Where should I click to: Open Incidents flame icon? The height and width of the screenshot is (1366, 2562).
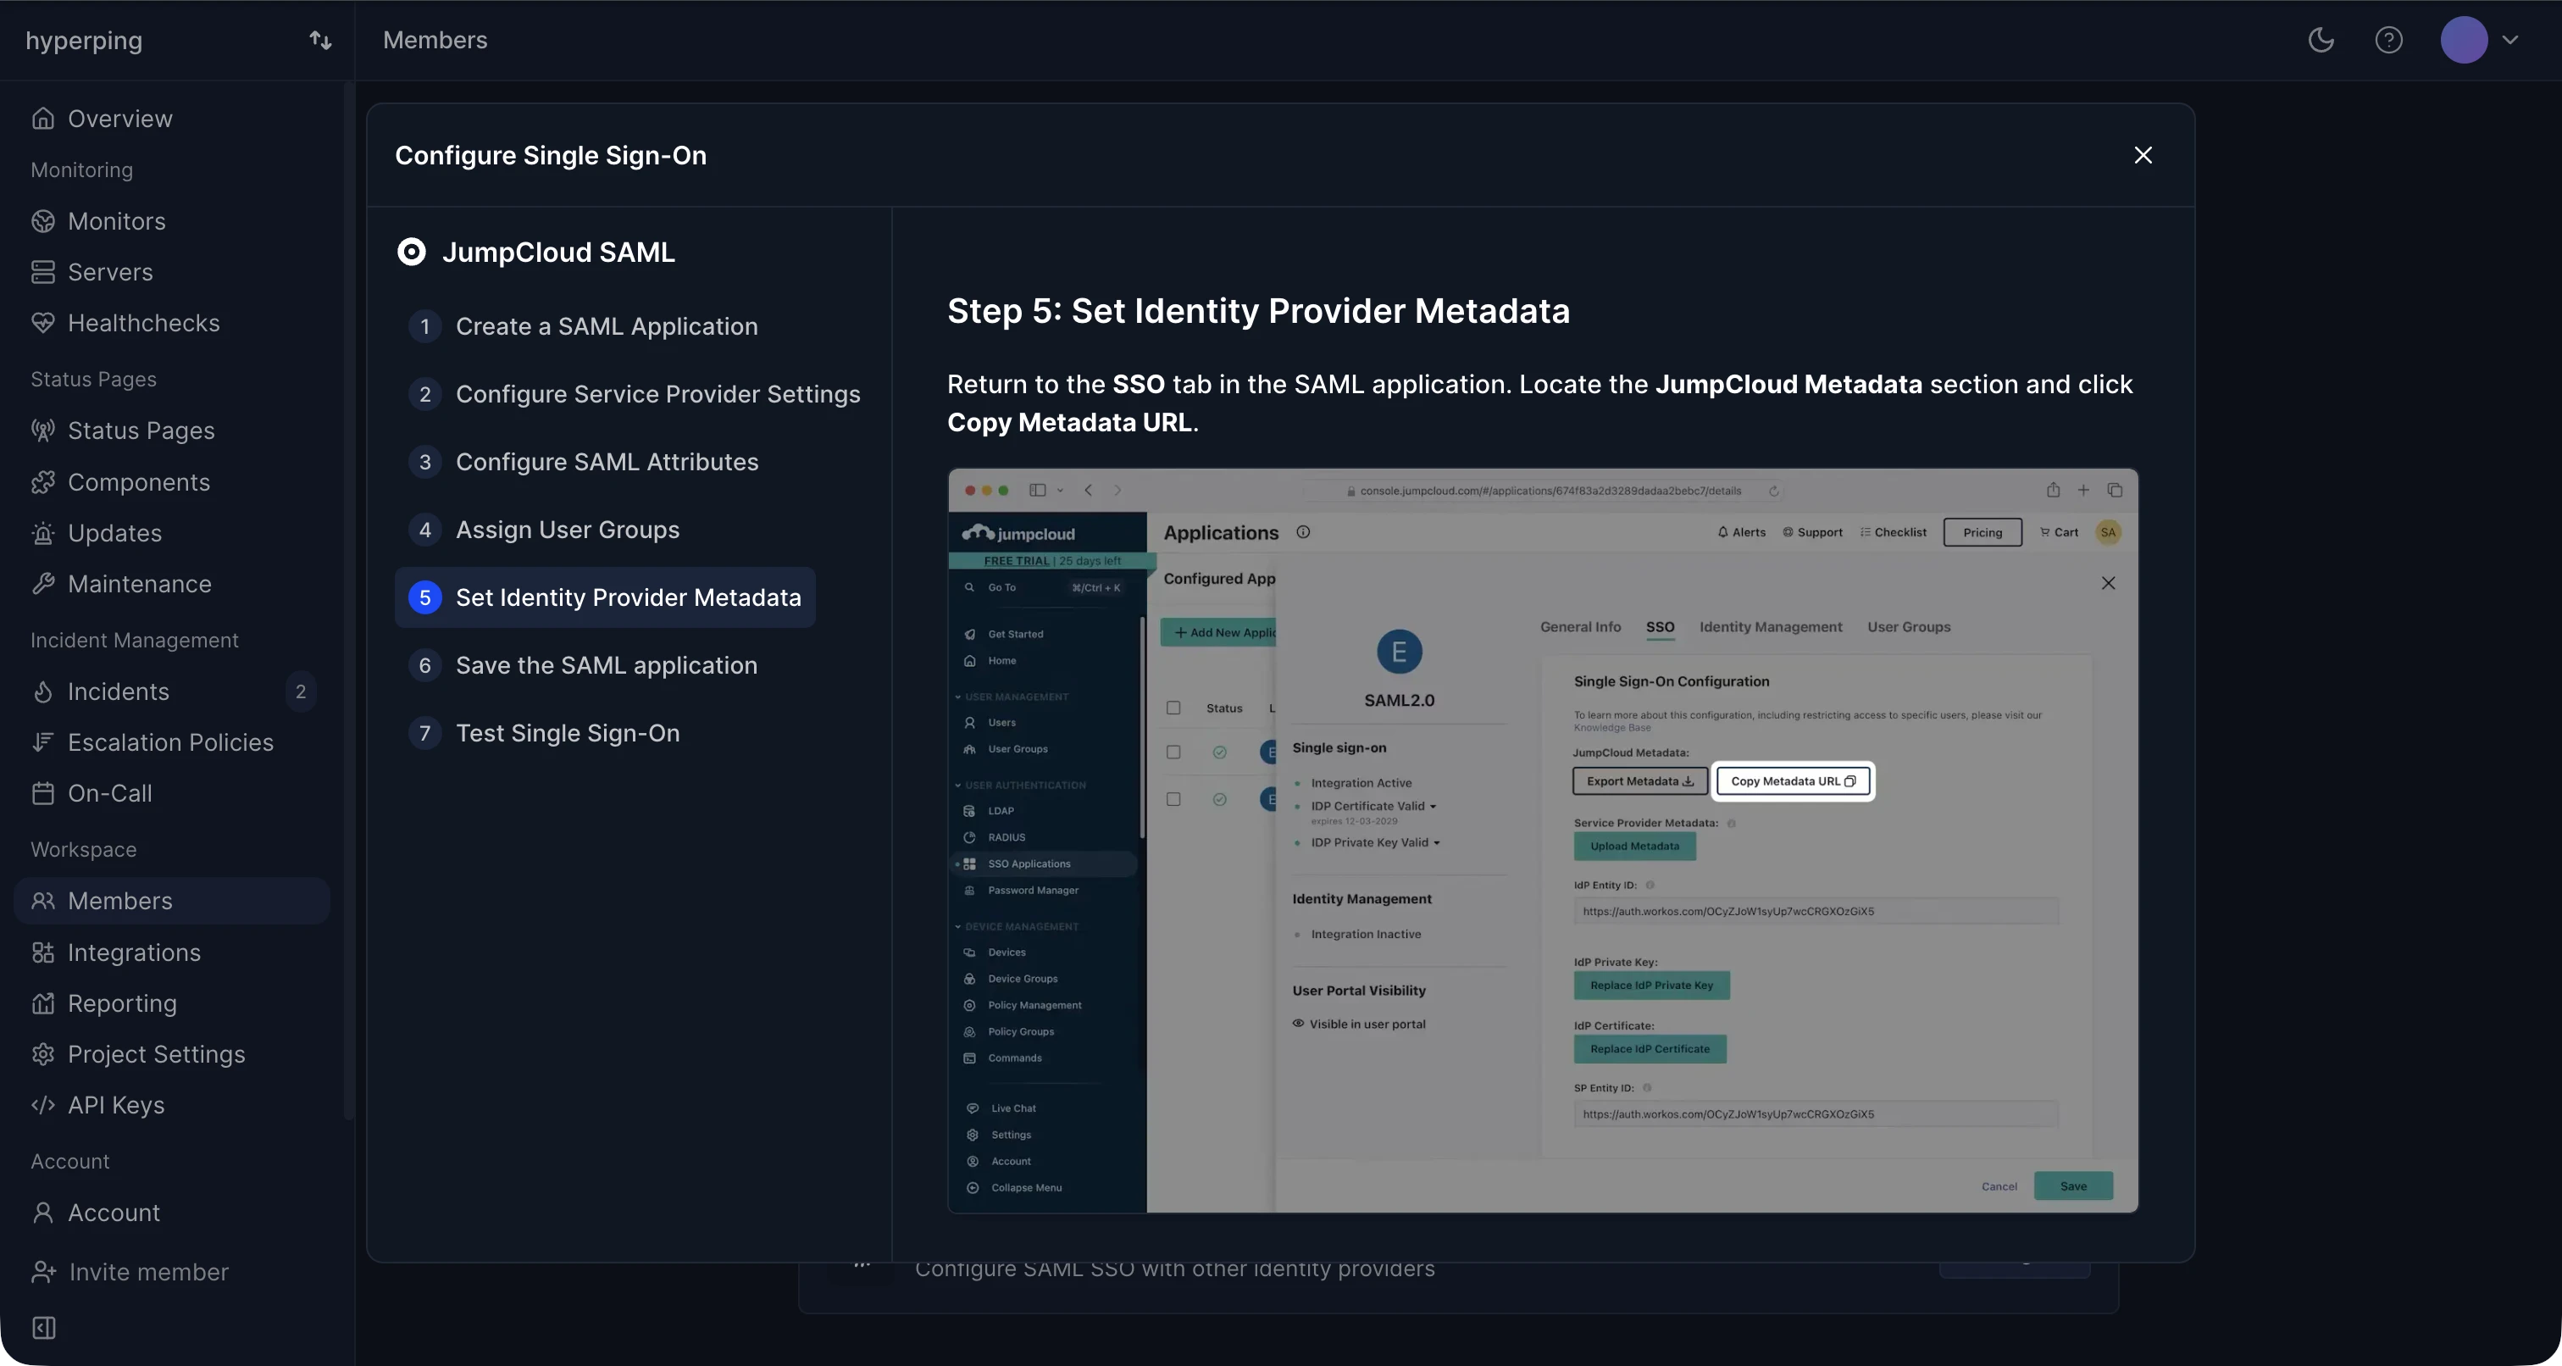pos(42,691)
